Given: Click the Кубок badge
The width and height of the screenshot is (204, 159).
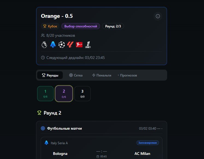Looking at the screenshot, I should pos(50,26).
